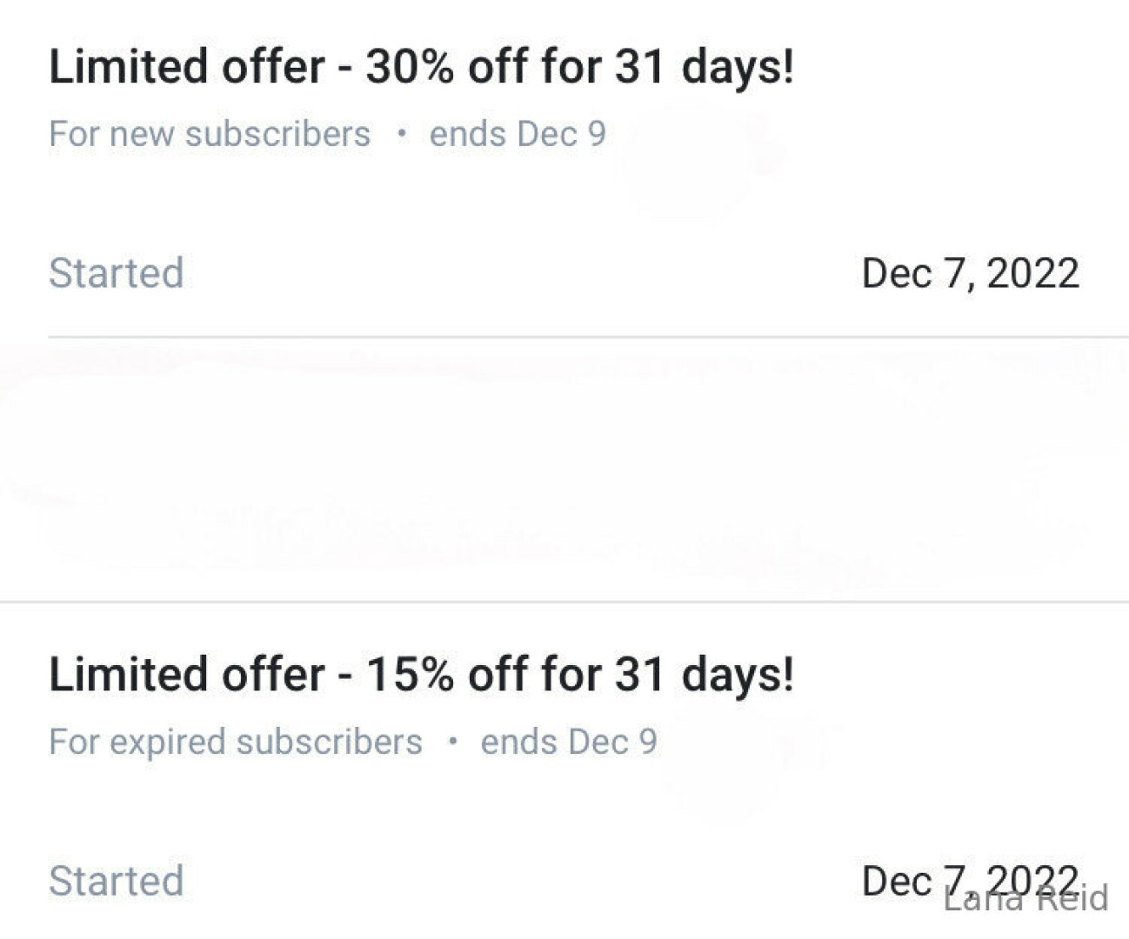Open the 15% off limited offer

tap(421, 675)
